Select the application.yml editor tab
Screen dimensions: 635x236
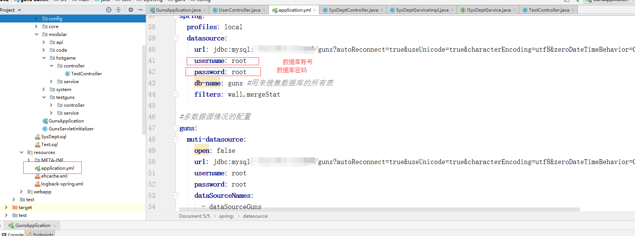295,10
